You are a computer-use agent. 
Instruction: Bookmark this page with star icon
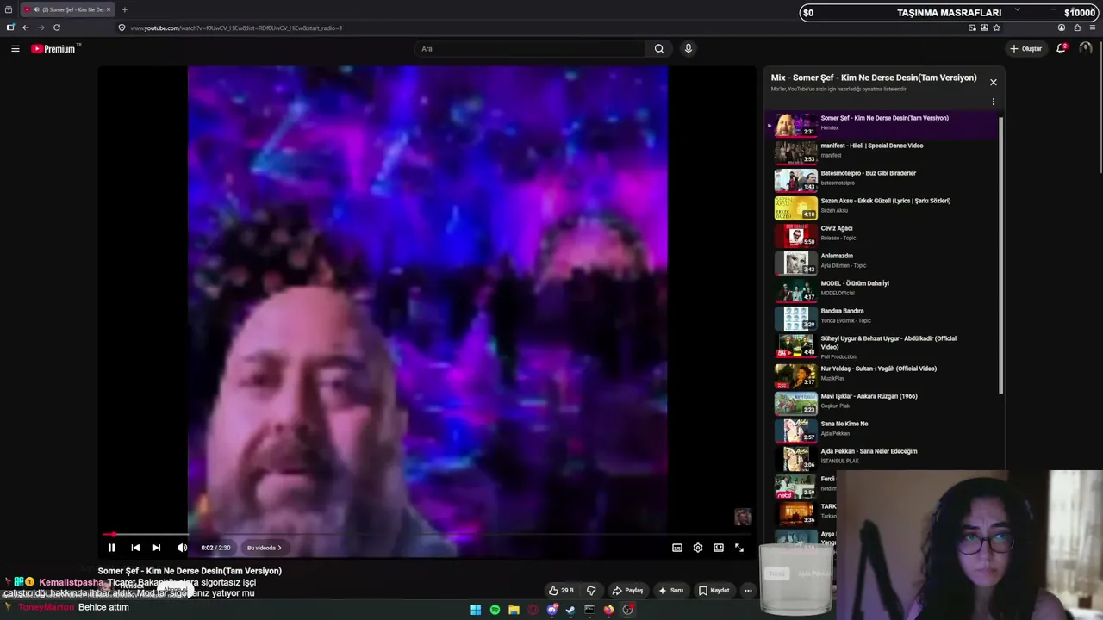pyautogui.click(x=996, y=28)
